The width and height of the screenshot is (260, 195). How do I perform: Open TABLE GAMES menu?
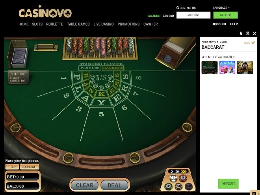coord(78,24)
